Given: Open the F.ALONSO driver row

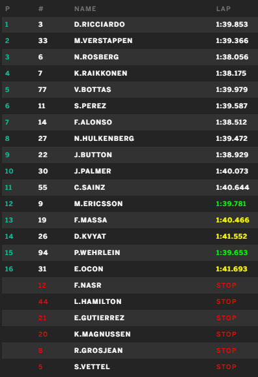Looking at the screenshot, I should [x=130, y=122].
